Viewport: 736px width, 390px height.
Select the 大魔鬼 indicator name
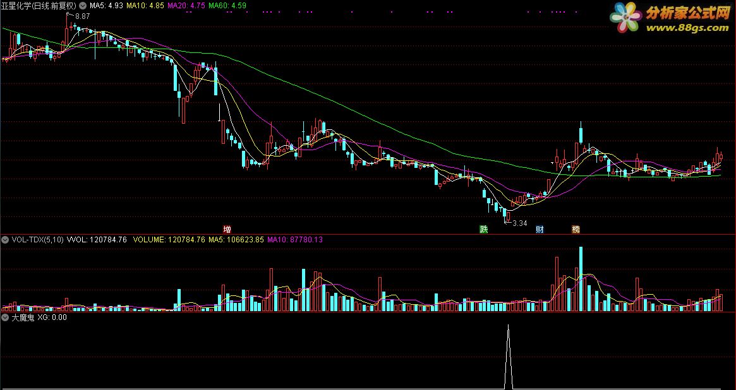(x=23, y=317)
